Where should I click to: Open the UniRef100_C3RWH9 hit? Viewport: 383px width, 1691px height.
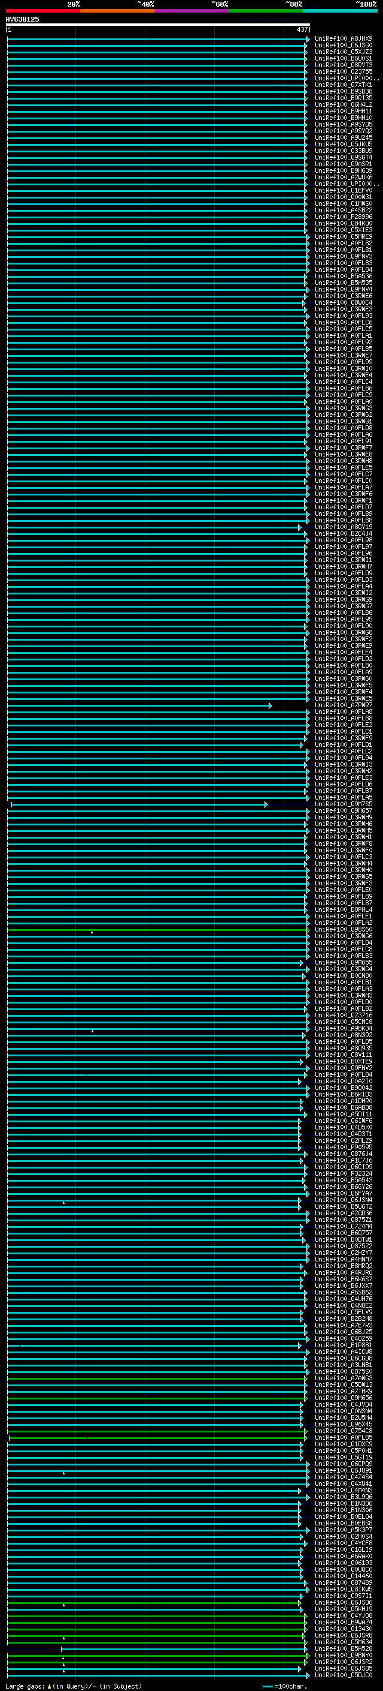[x=344, y=817]
